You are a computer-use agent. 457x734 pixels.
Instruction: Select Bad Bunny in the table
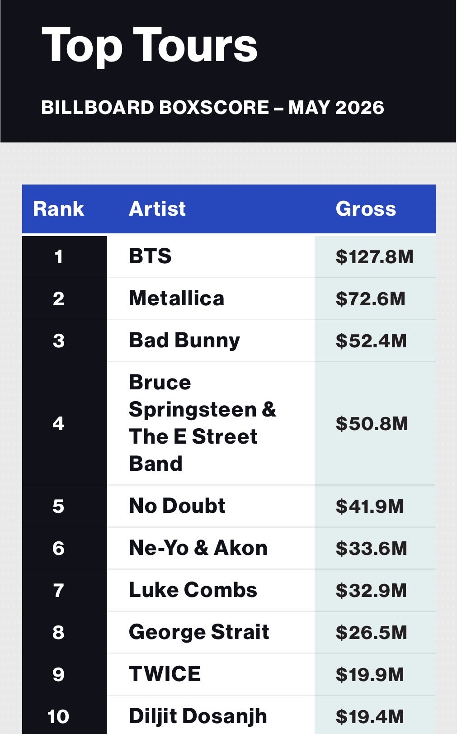coord(184,341)
